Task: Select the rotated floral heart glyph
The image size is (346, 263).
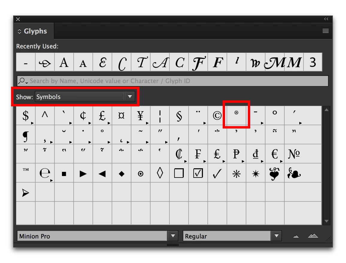Action: click(294, 173)
